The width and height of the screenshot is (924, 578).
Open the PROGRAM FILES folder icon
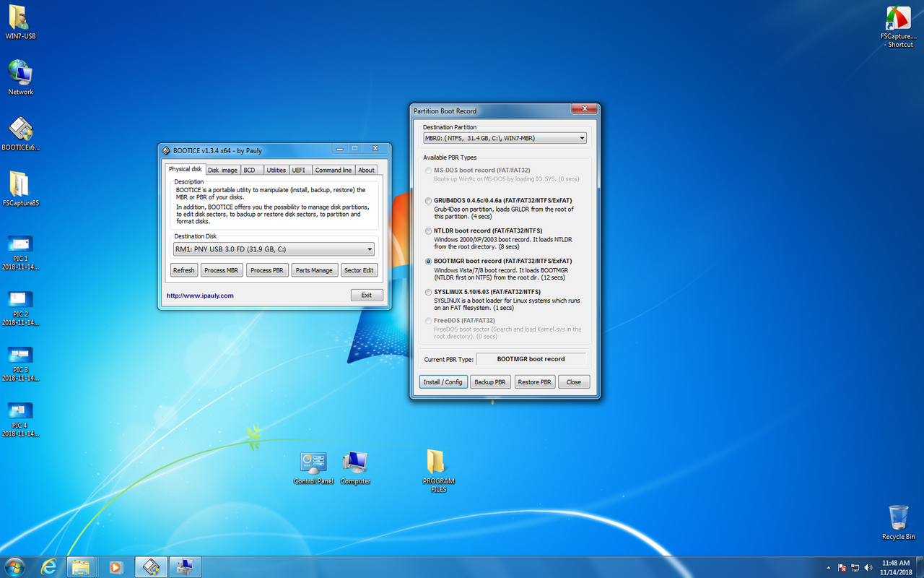438,471
